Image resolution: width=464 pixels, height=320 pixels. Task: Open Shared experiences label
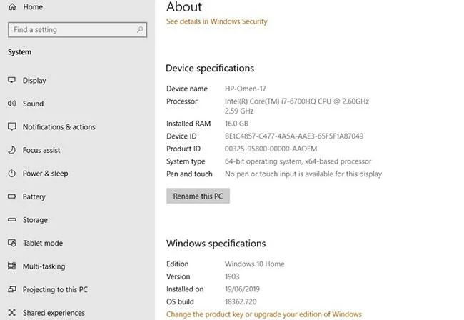(54, 313)
